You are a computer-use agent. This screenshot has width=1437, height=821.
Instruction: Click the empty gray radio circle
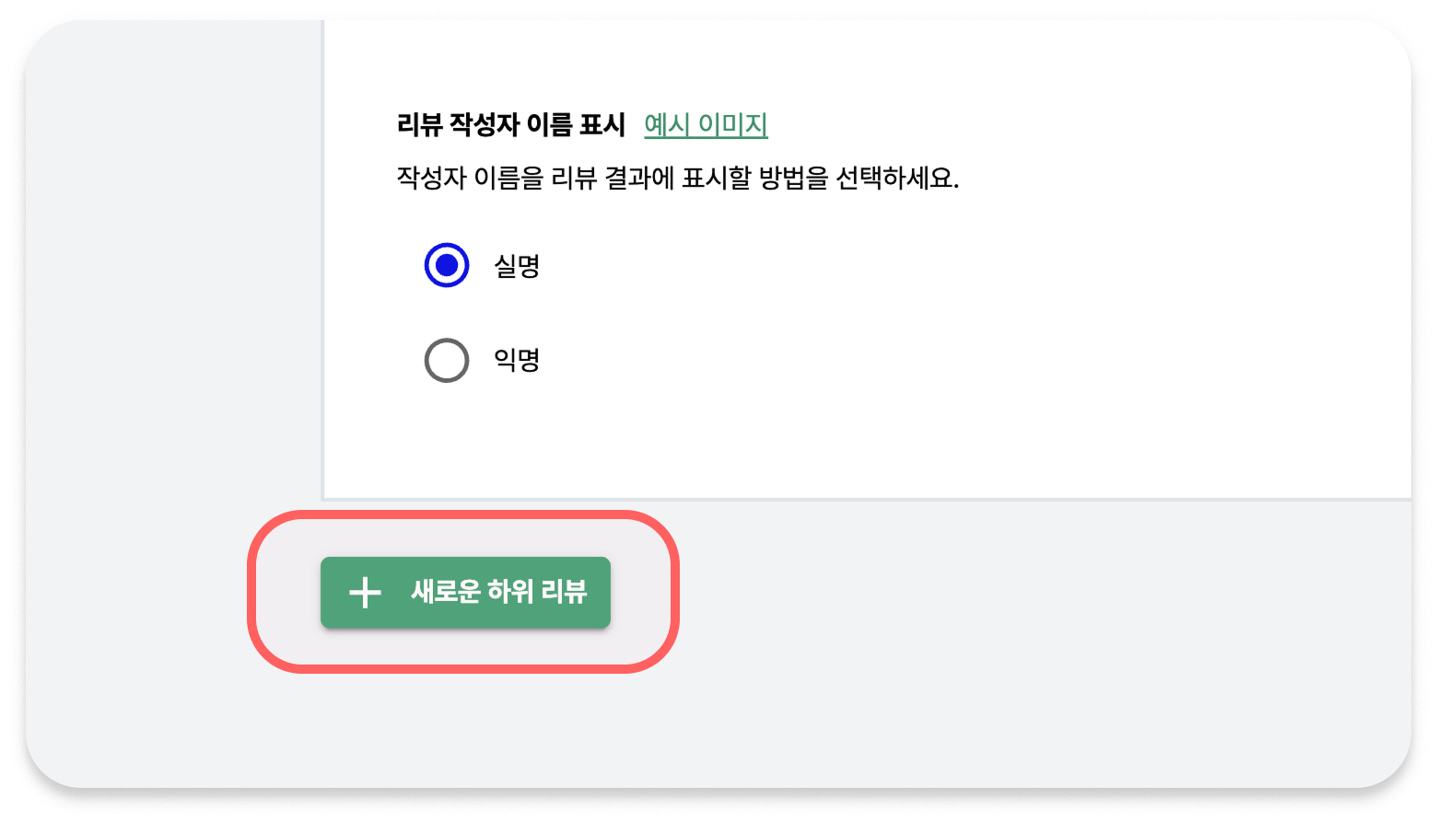[x=447, y=360]
